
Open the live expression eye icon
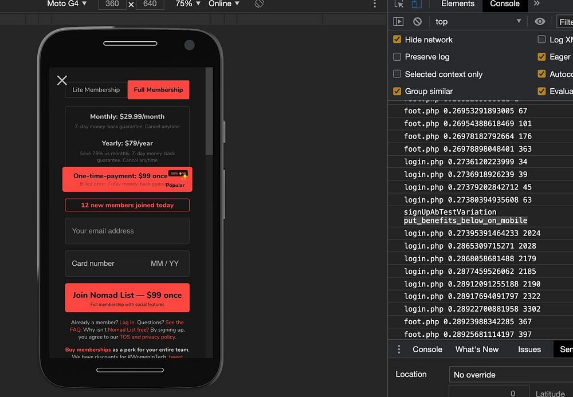[x=540, y=22]
